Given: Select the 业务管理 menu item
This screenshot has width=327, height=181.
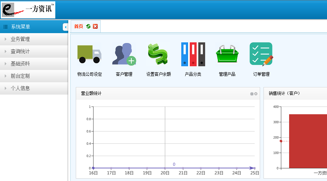Looking at the screenshot, I should pyautogui.click(x=34, y=39).
